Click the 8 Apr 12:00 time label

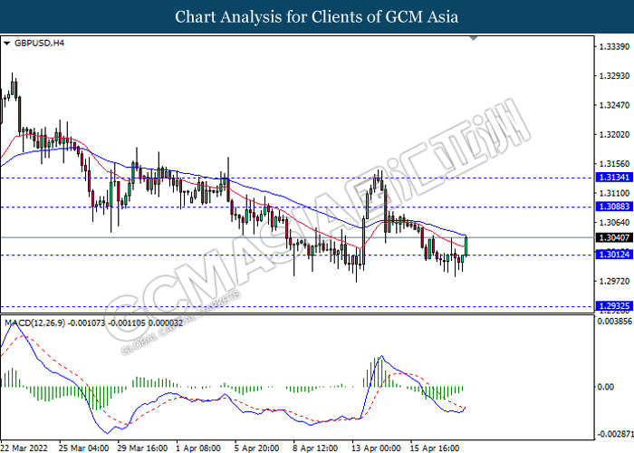(315, 448)
